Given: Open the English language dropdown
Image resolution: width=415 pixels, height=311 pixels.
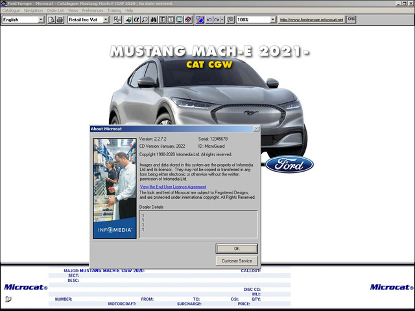Looking at the screenshot, I should (x=41, y=19).
